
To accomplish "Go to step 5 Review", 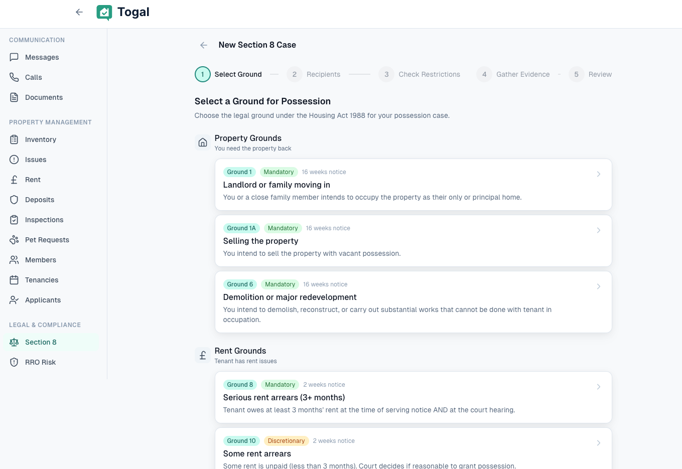I will click(590, 74).
